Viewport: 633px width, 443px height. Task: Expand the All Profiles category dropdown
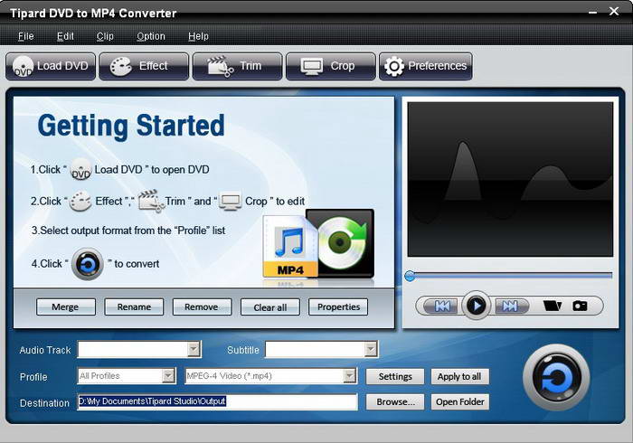point(168,376)
